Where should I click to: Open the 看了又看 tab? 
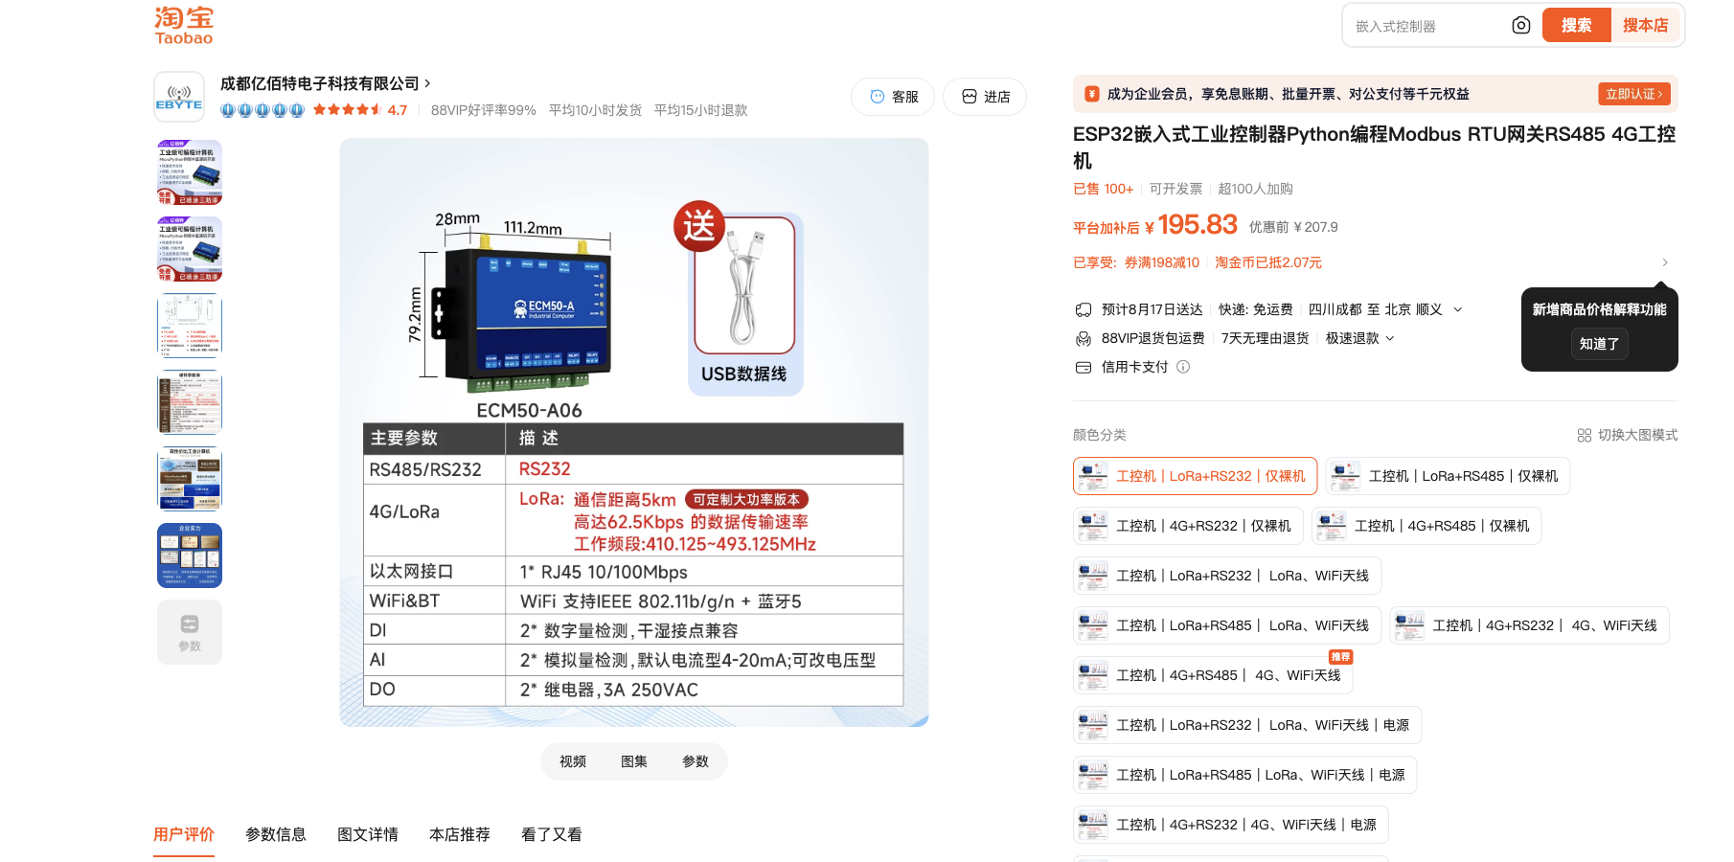point(552,834)
